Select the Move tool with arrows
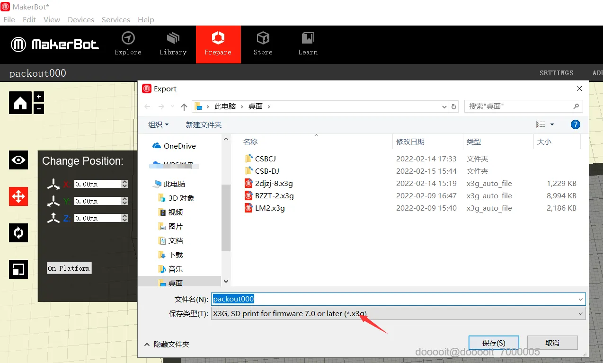 (x=18, y=196)
